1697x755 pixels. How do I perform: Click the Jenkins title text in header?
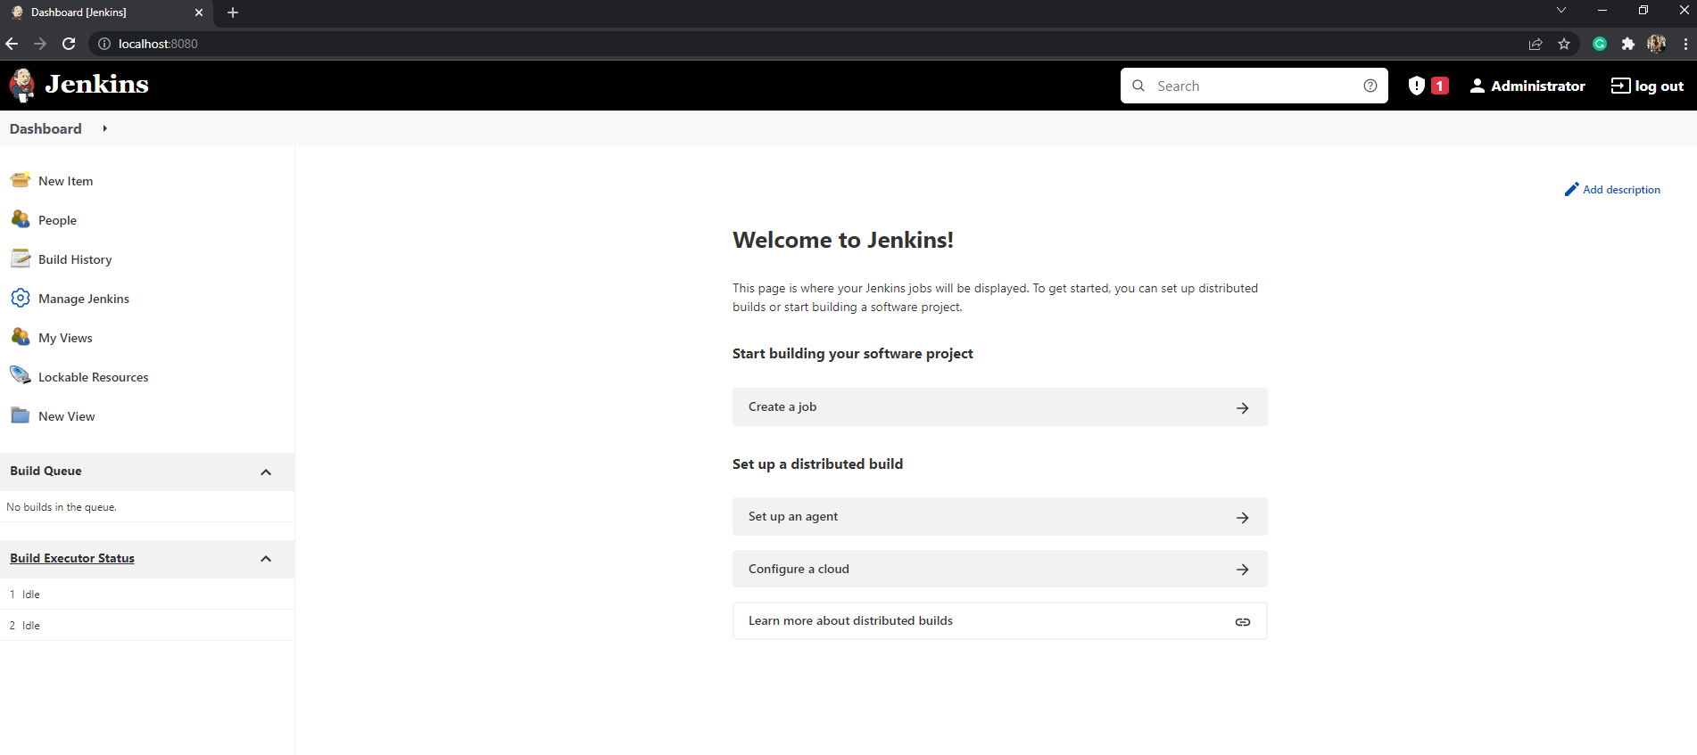pos(97,84)
